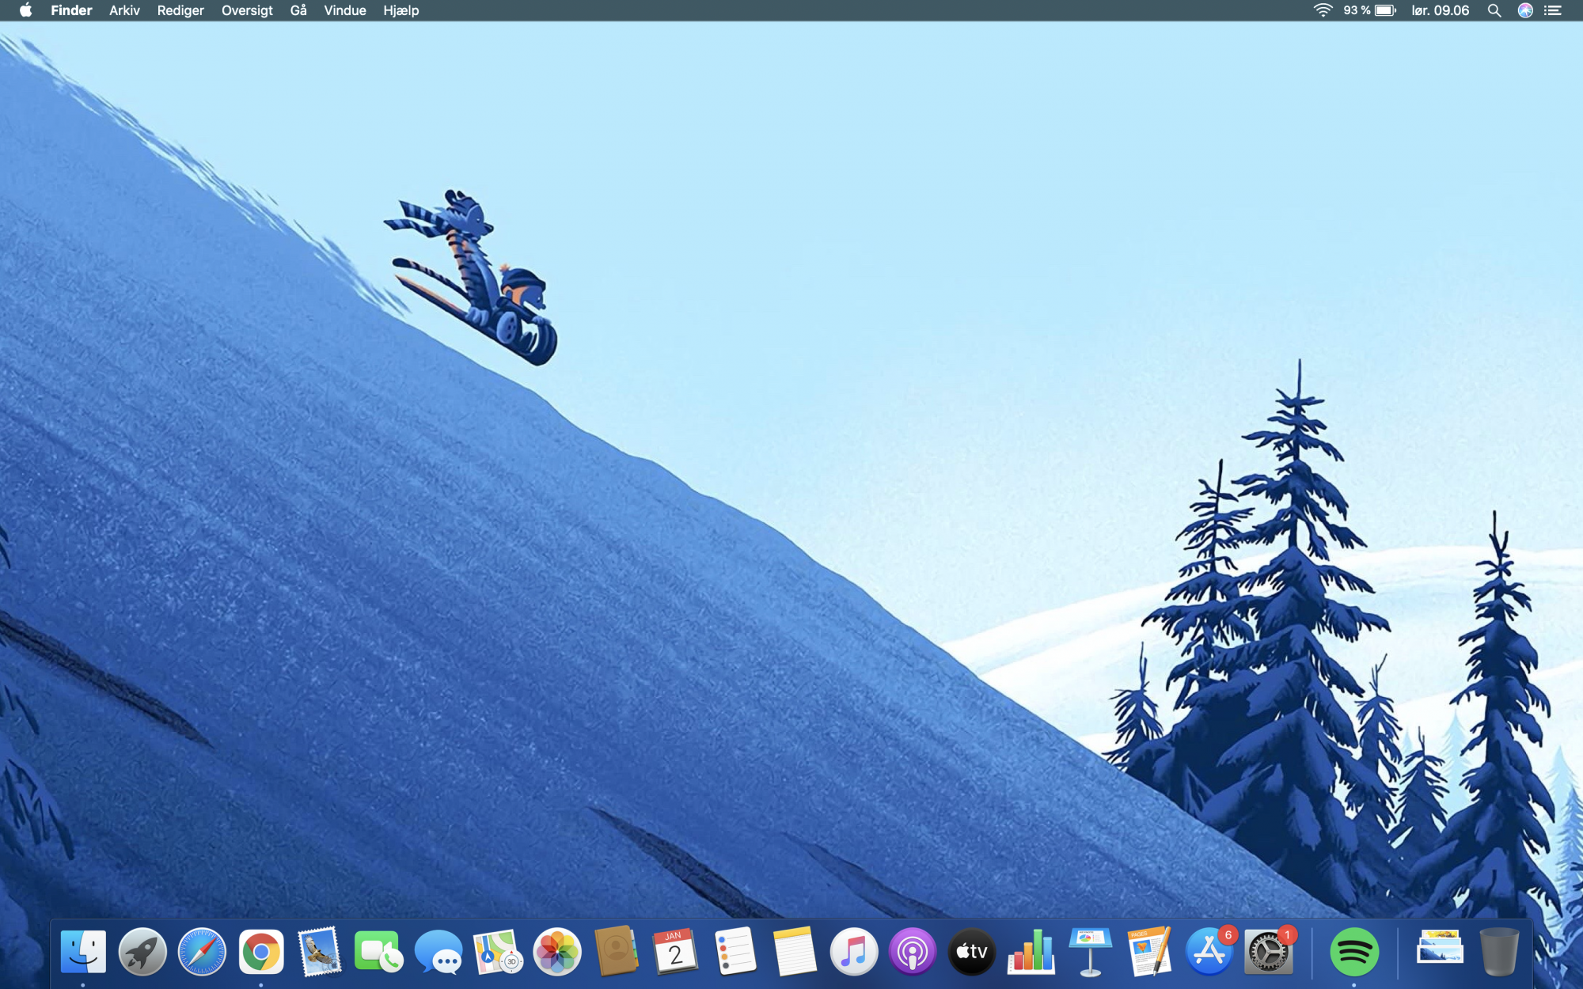The height and width of the screenshot is (989, 1583).
Task: Open Apple TV app in Dock
Action: click(x=972, y=951)
